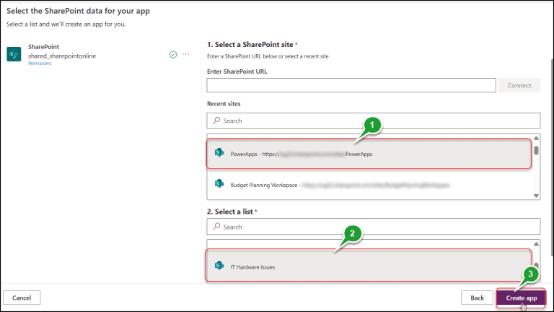554x312 pixels.
Task: Click the PowerApps site SharePoint icon
Action: click(219, 152)
